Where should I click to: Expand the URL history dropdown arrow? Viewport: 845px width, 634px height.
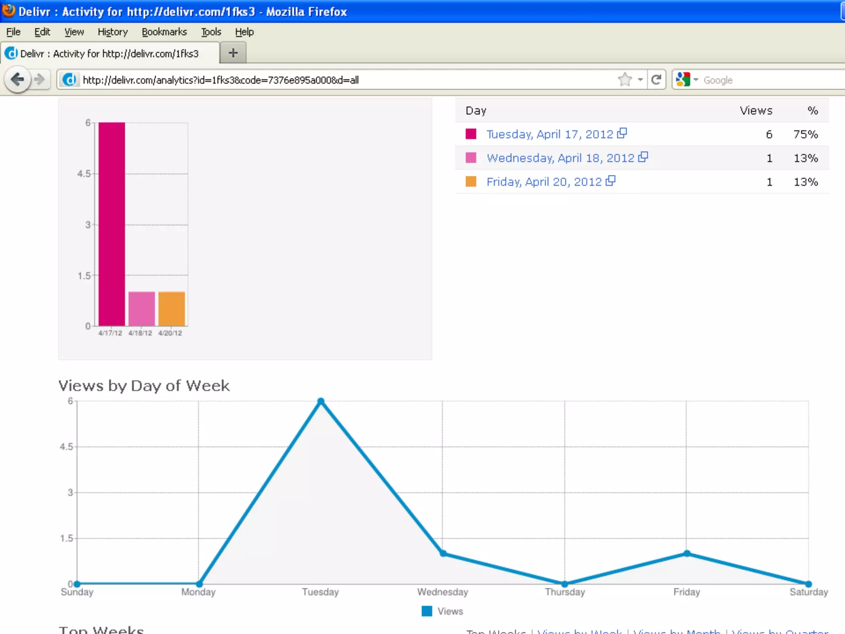[x=640, y=80]
